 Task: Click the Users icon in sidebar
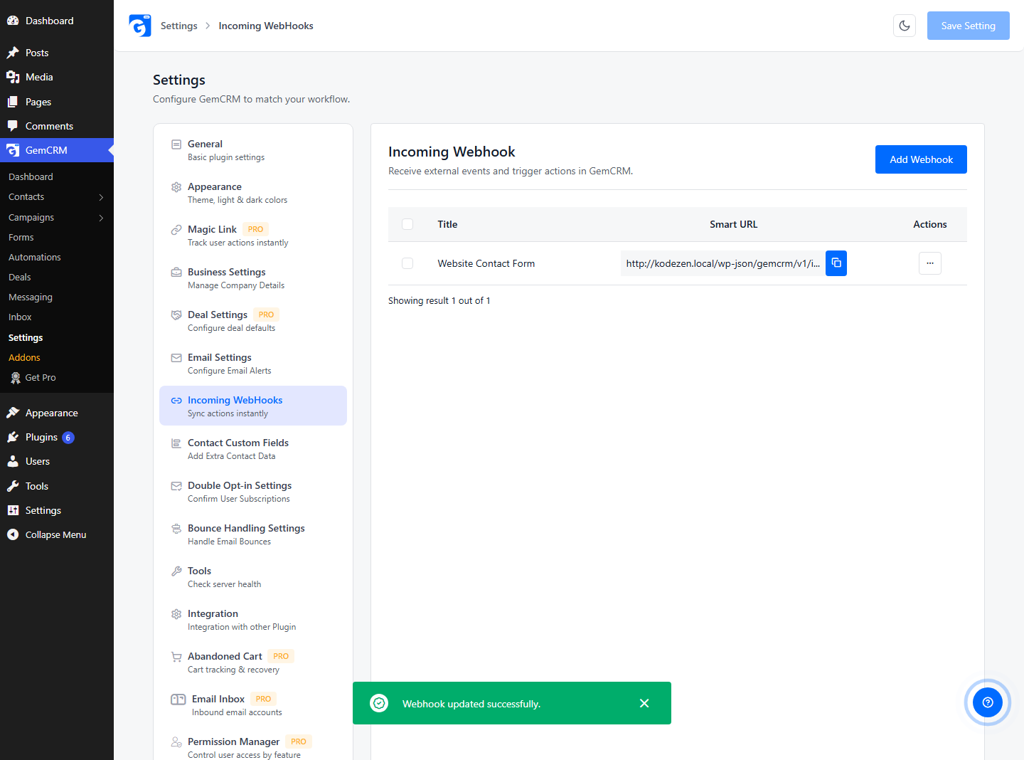click(13, 461)
